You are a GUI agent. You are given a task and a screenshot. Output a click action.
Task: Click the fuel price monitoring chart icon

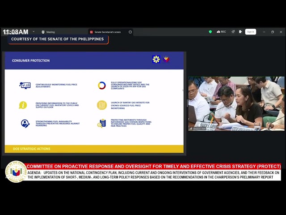(x=25, y=86)
